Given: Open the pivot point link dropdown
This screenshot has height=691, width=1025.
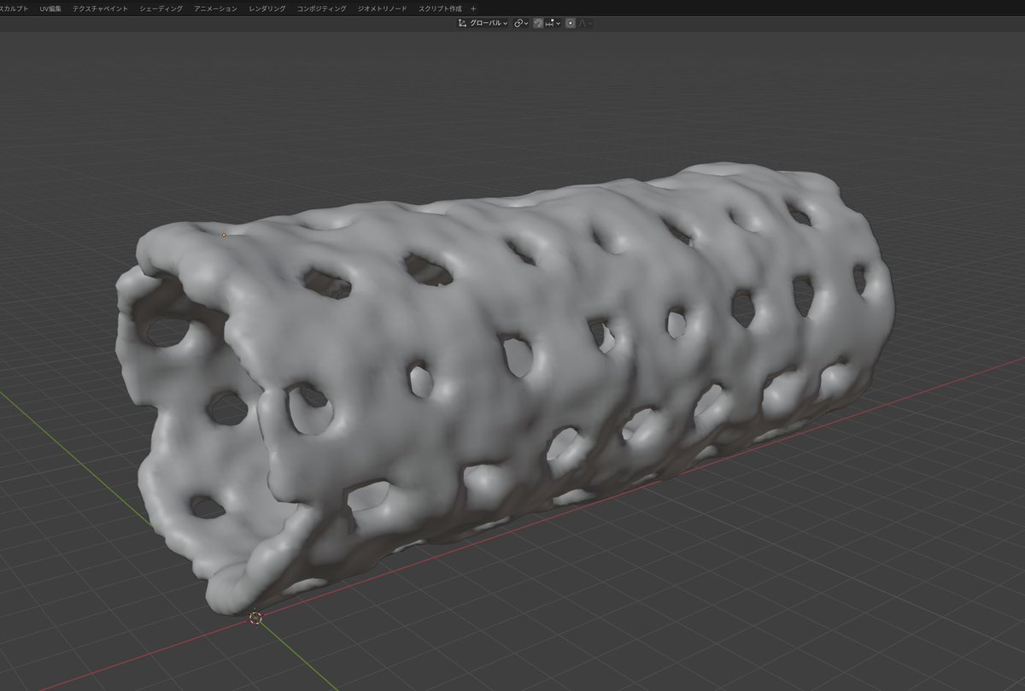Looking at the screenshot, I should 520,23.
